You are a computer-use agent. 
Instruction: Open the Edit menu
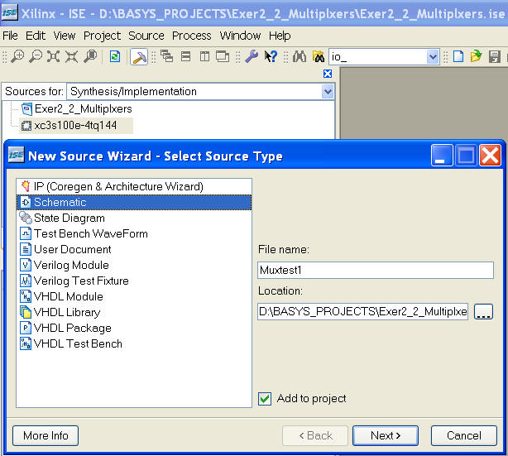click(x=36, y=36)
